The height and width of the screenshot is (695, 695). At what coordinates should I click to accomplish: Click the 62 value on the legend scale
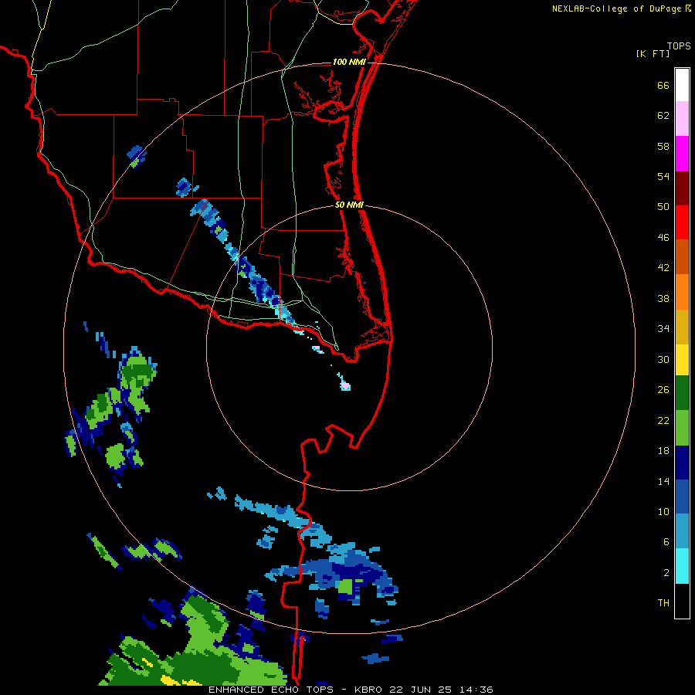click(663, 116)
